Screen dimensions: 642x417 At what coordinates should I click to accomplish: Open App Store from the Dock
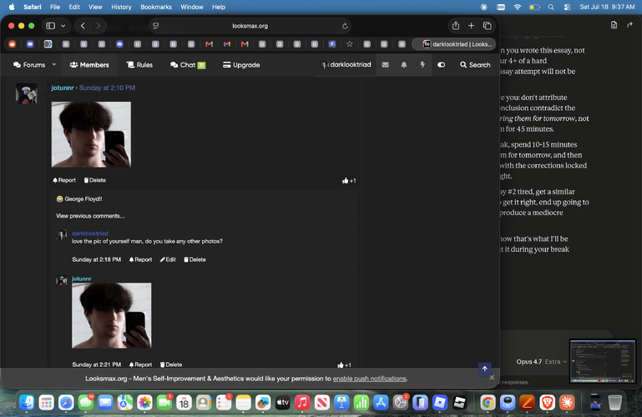381,403
